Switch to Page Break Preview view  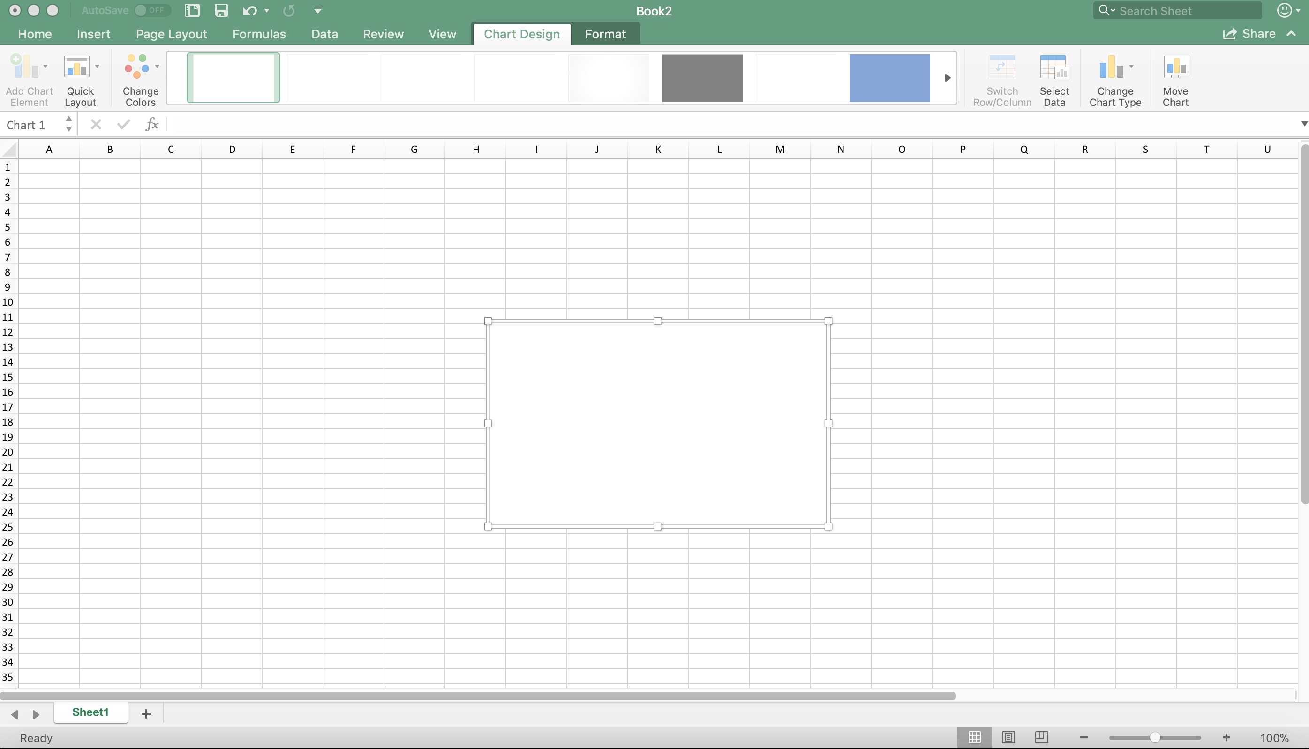click(1041, 738)
